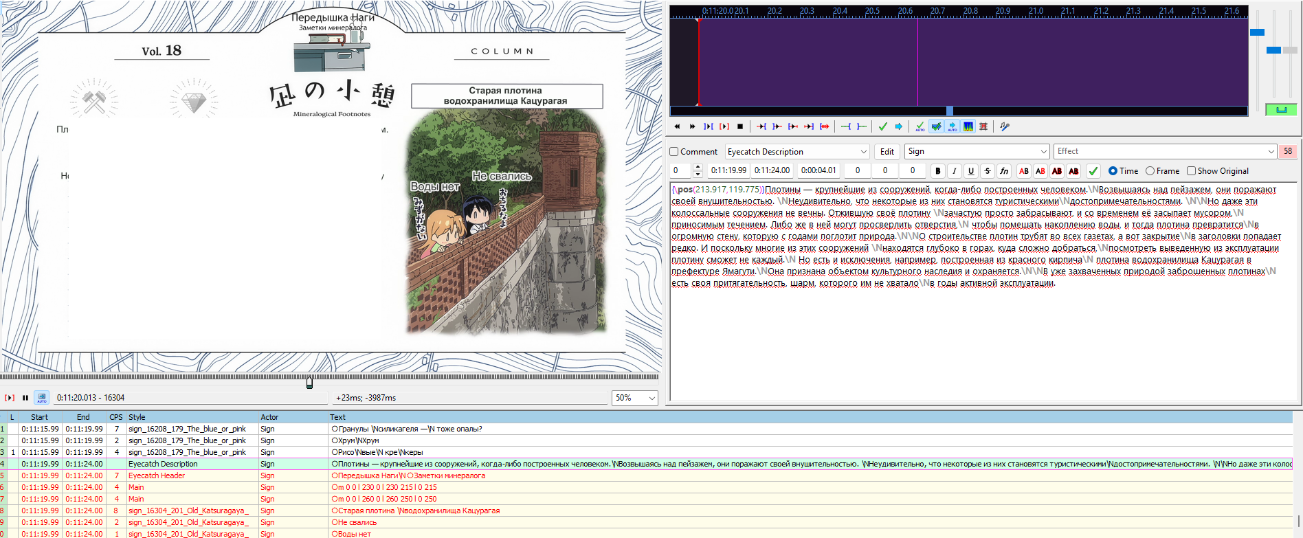The height and width of the screenshot is (538, 1303).
Task: Open the Eyecatch Description style dropdown
Action: tap(798, 152)
